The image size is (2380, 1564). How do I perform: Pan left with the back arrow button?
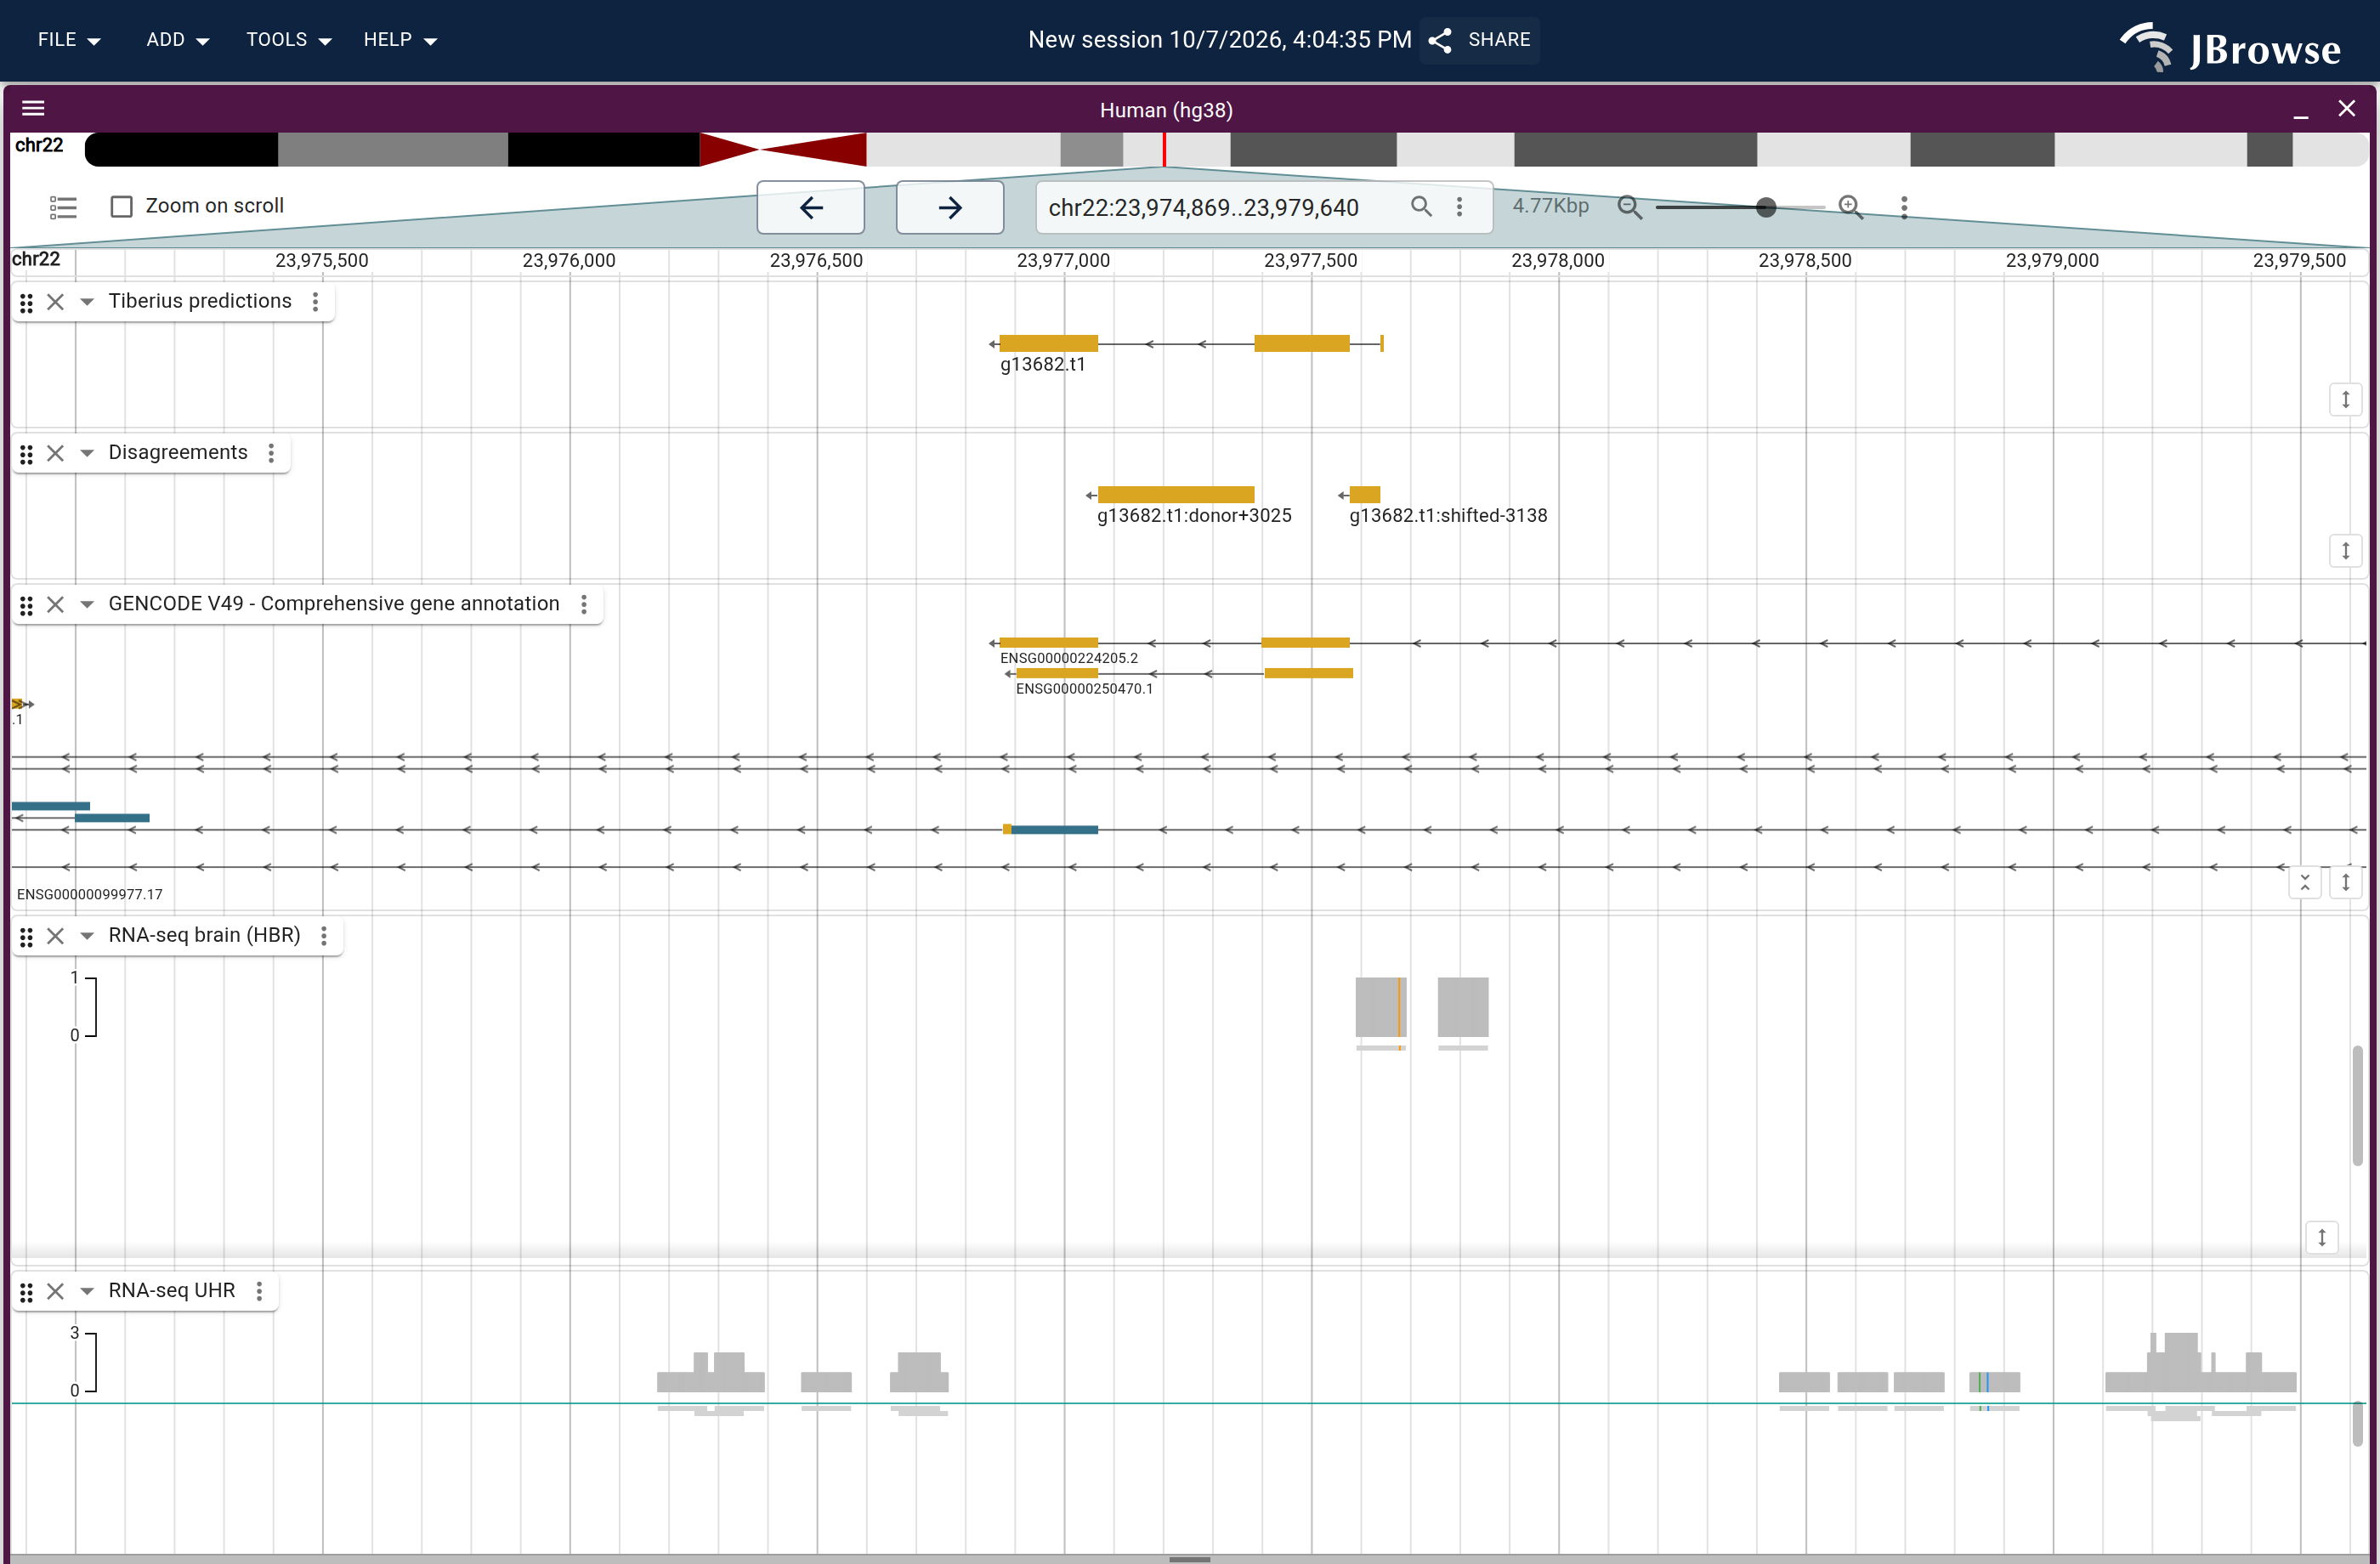tap(811, 207)
